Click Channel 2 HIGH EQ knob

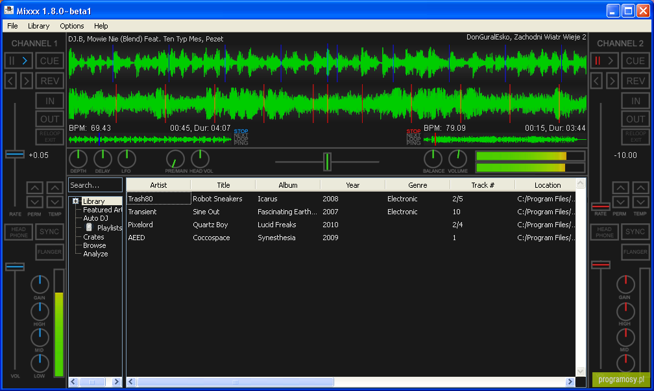click(625, 311)
